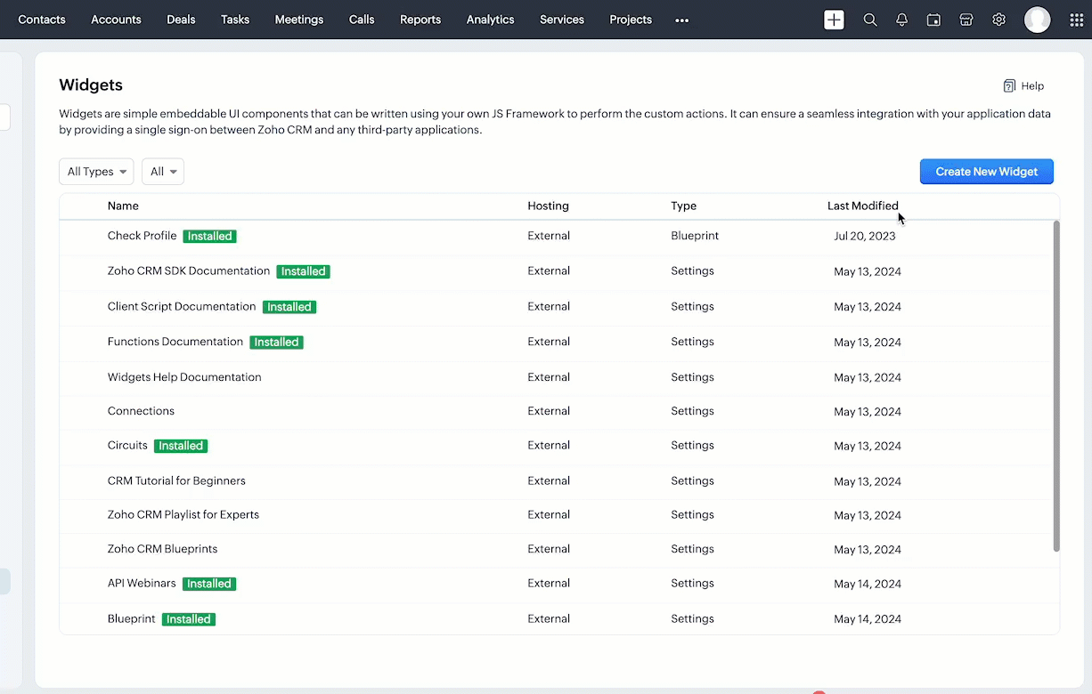Open the Reports tab
This screenshot has width=1092, height=694.
420,20
